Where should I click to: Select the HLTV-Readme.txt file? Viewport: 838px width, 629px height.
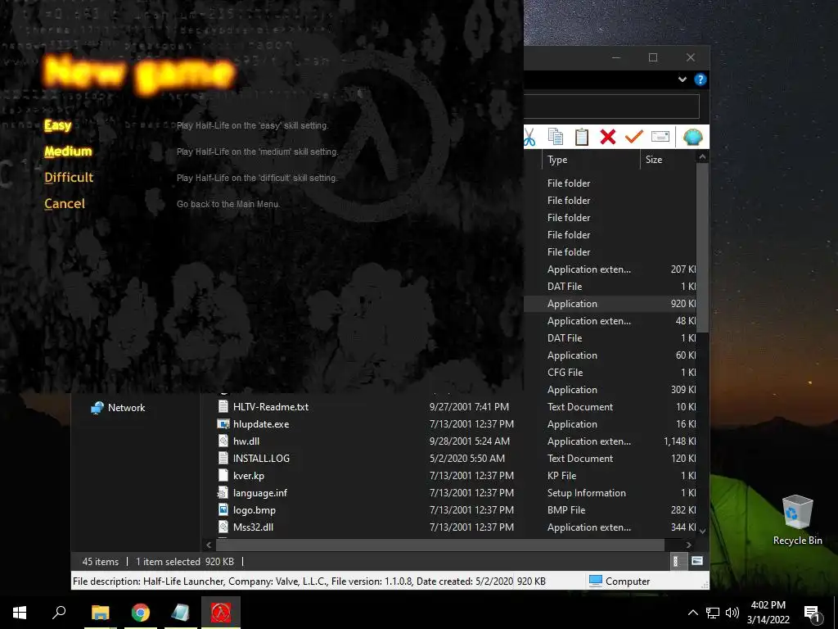click(270, 406)
